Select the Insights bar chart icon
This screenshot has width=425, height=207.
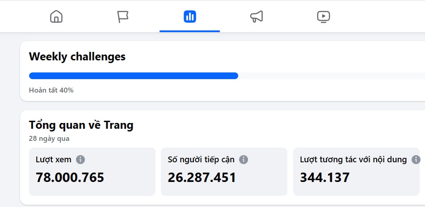click(x=189, y=17)
